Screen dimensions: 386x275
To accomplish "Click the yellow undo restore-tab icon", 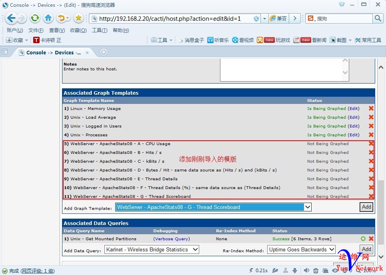I will point(61,18).
